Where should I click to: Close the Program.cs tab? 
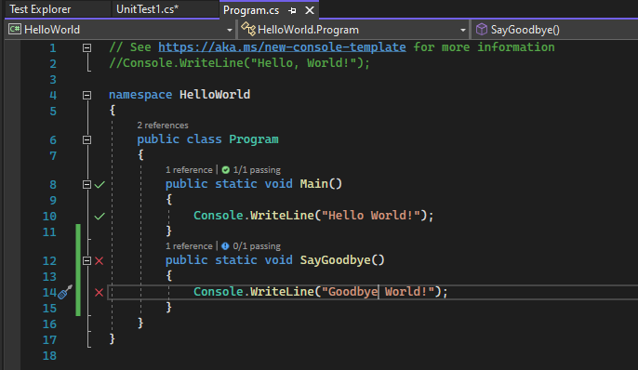310,10
